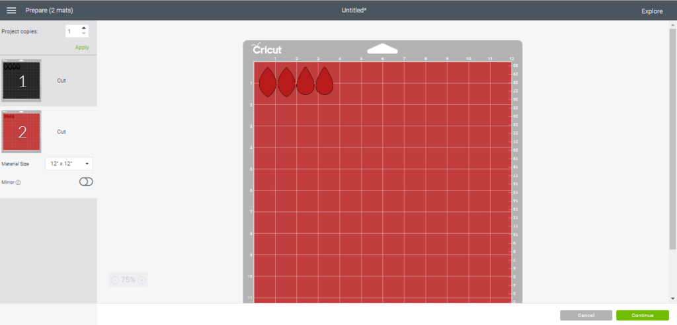Open the Explore machine selector

click(651, 11)
